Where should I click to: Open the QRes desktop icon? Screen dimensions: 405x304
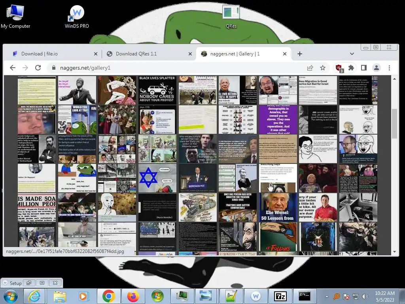(231, 17)
